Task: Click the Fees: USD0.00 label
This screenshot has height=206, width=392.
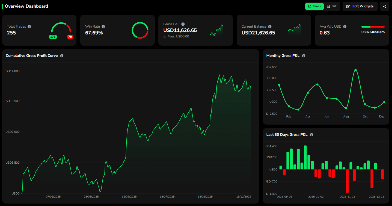Action: click(179, 36)
